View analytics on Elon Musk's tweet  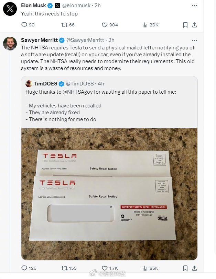(145, 25)
